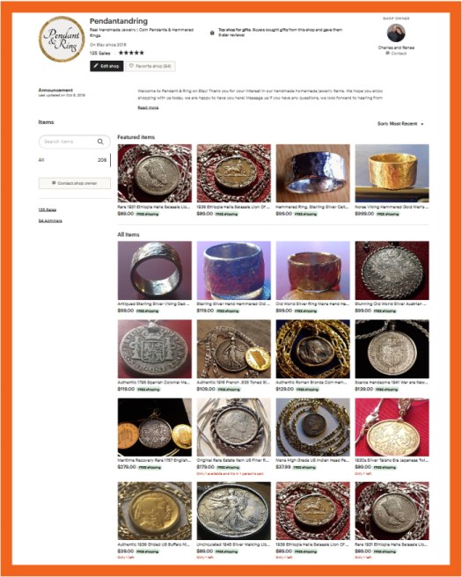
Task: Open the Sort: Most Recent dropdown
Action: tap(400, 124)
